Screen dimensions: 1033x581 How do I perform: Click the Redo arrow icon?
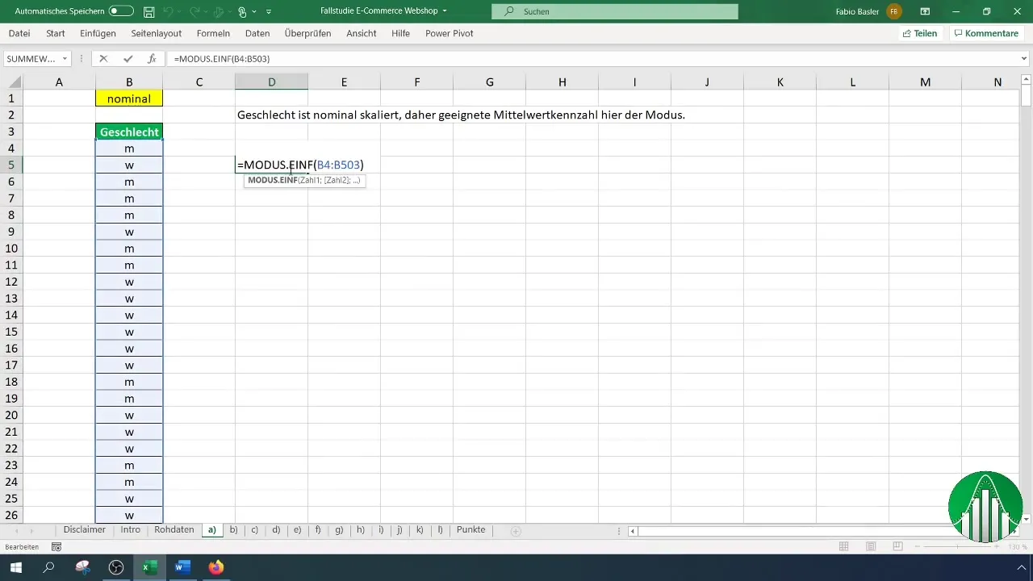click(x=194, y=11)
